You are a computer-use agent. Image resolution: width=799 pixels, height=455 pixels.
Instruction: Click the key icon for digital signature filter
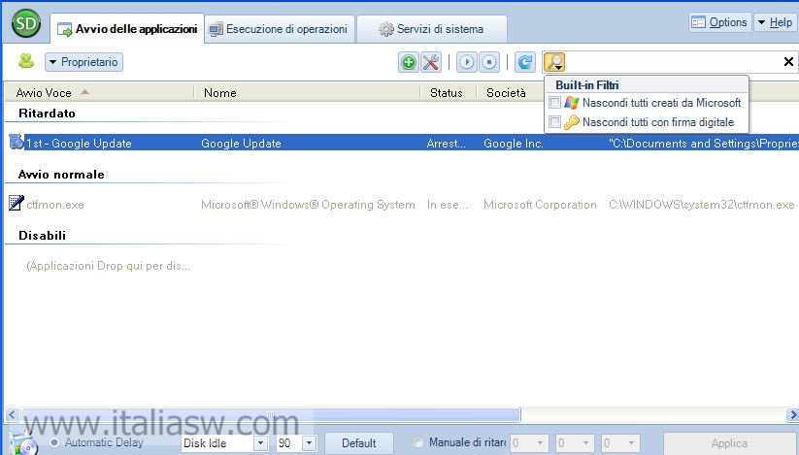pos(572,122)
